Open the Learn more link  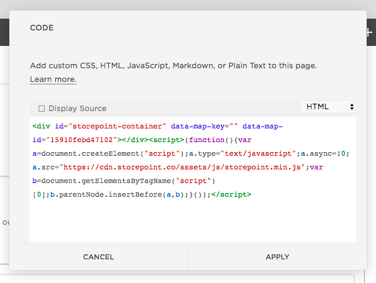(x=53, y=79)
